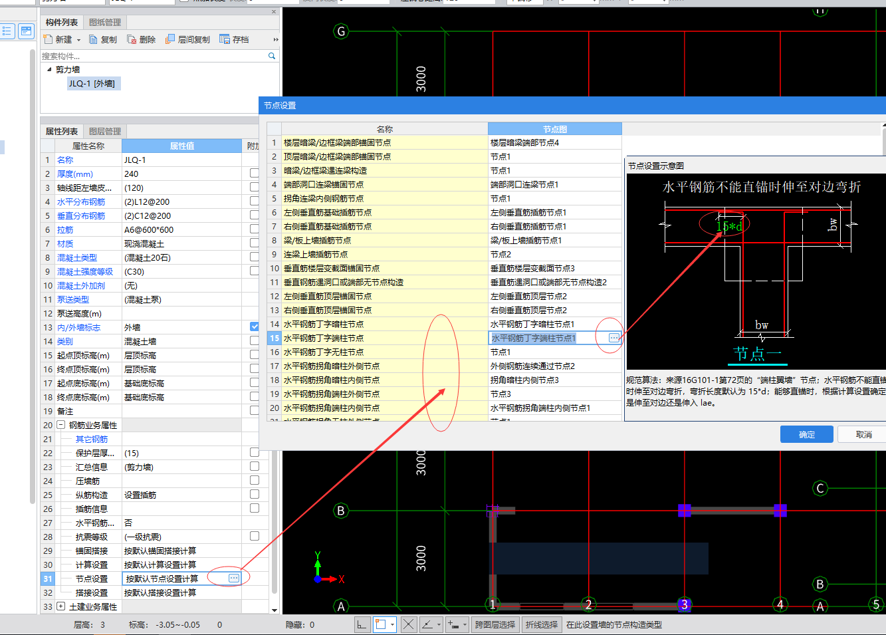Switch to the 属性列表 tab

coord(62,131)
